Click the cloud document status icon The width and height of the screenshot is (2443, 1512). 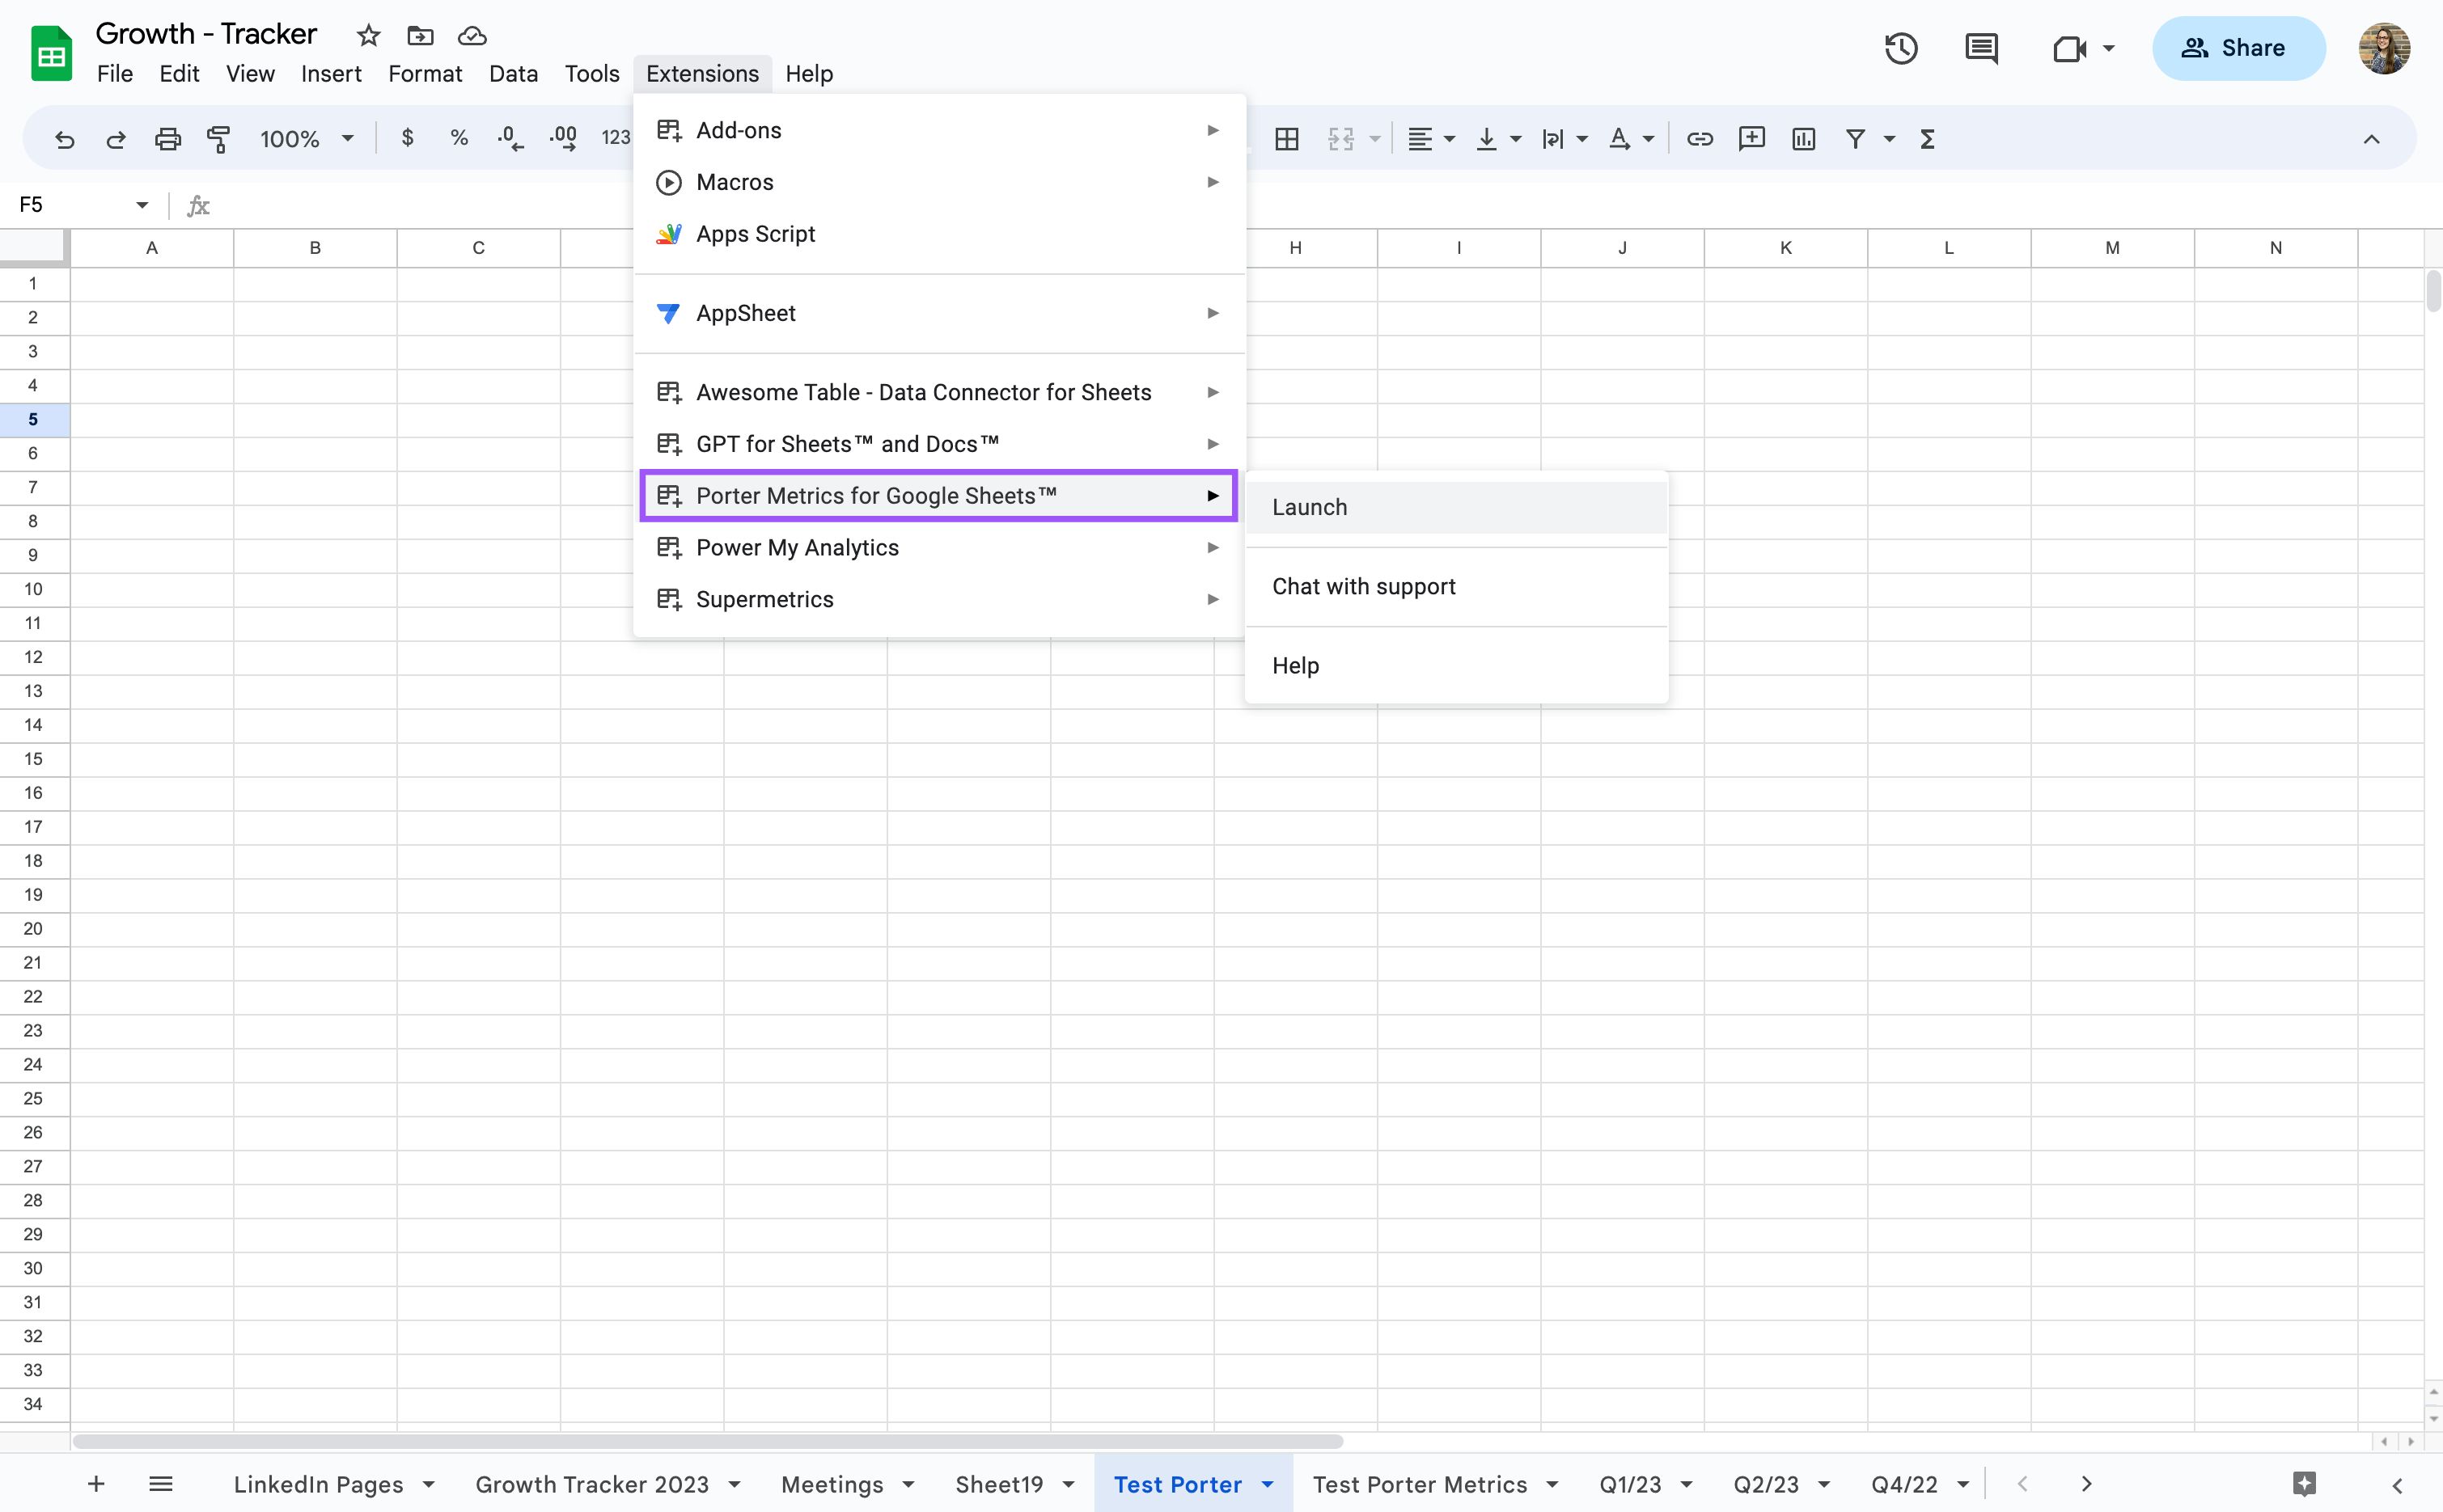tap(472, 36)
